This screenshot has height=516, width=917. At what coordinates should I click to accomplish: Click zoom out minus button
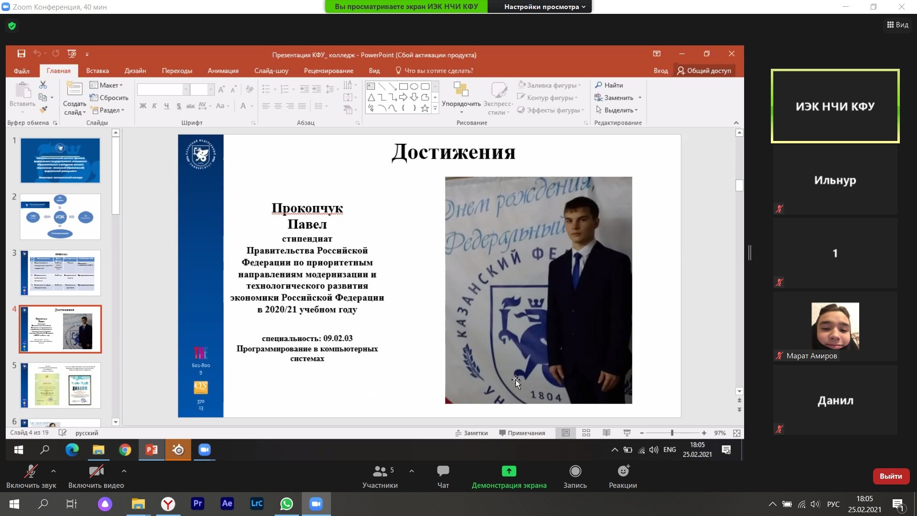pyautogui.click(x=641, y=433)
